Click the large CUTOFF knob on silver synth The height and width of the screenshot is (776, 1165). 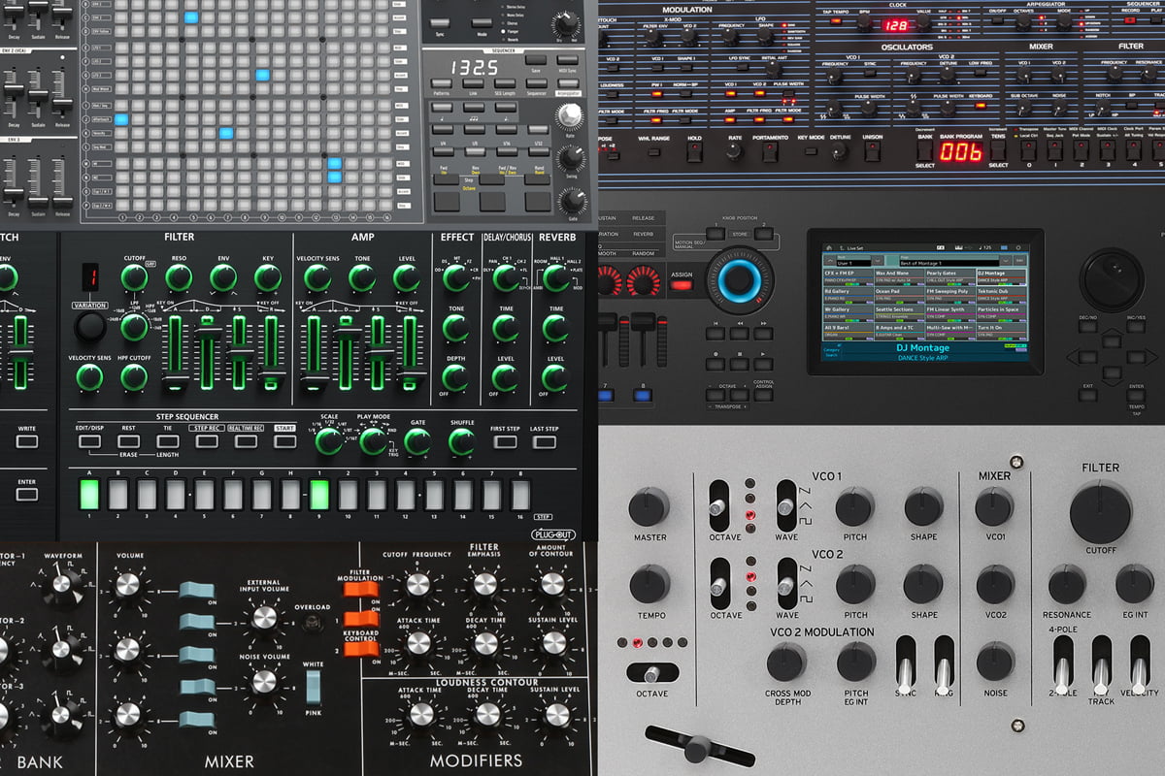[1101, 511]
